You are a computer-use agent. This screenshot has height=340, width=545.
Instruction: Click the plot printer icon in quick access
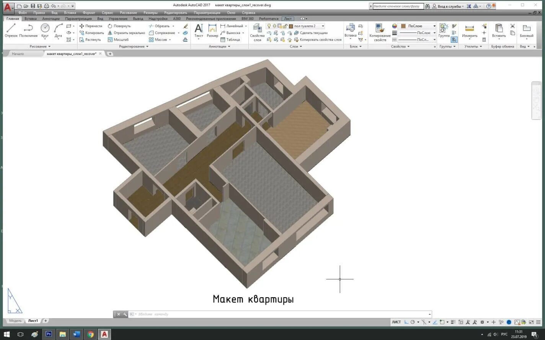46,6
